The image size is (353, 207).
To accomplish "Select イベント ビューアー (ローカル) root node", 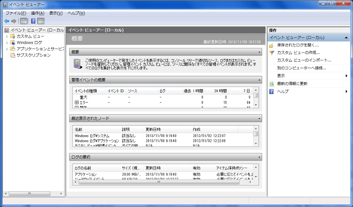I will click(x=37, y=30).
